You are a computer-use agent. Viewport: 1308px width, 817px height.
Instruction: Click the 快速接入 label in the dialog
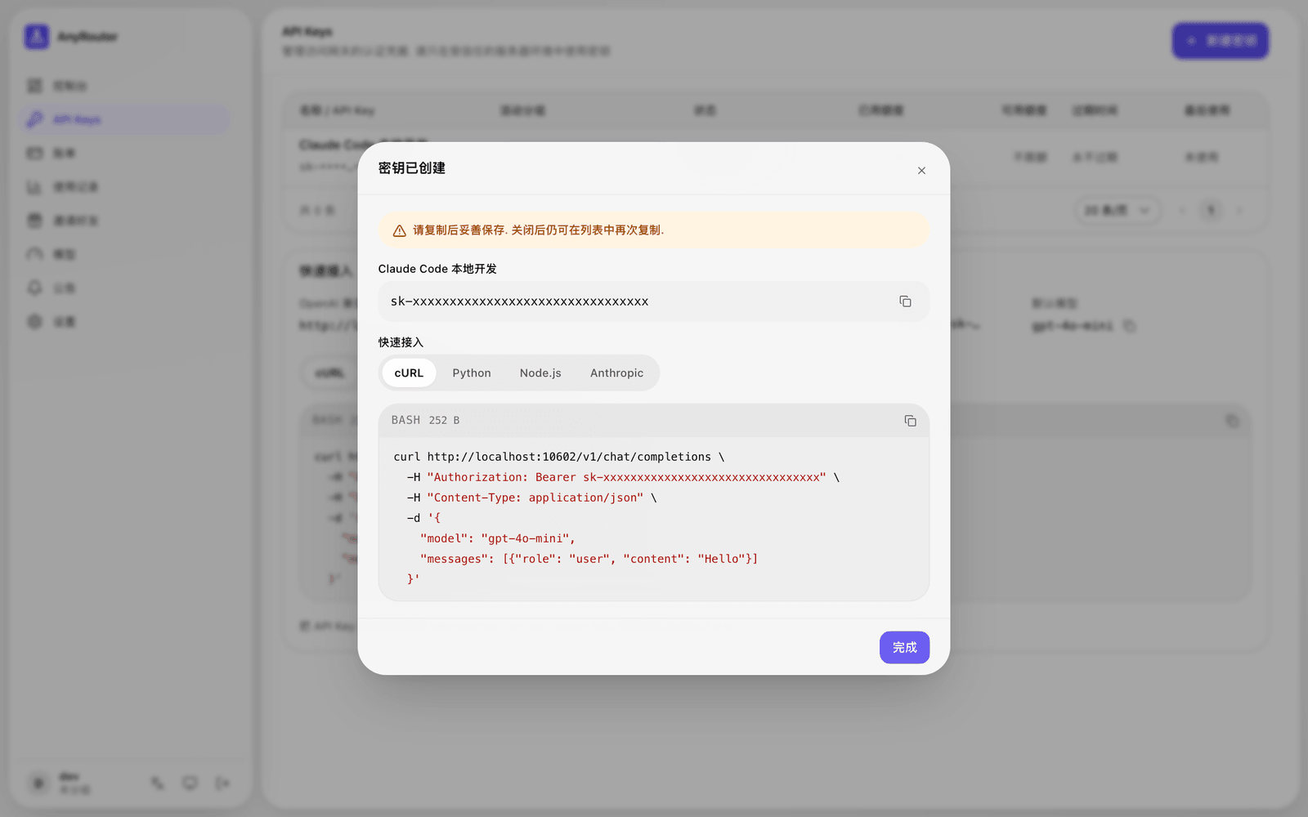(401, 342)
